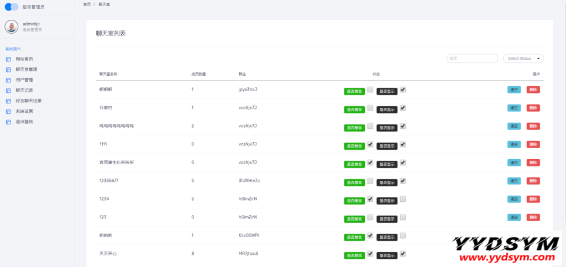Click the 搜索 search input field
The height and width of the screenshot is (267, 566).
(472, 59)
